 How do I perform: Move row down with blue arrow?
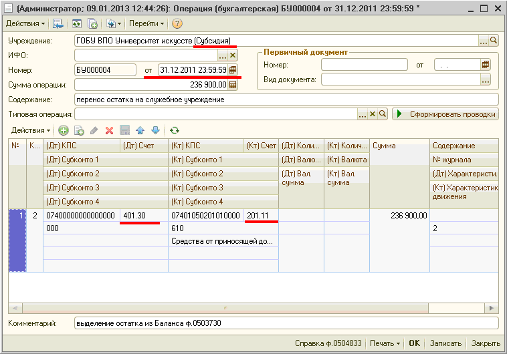(155, 130)
